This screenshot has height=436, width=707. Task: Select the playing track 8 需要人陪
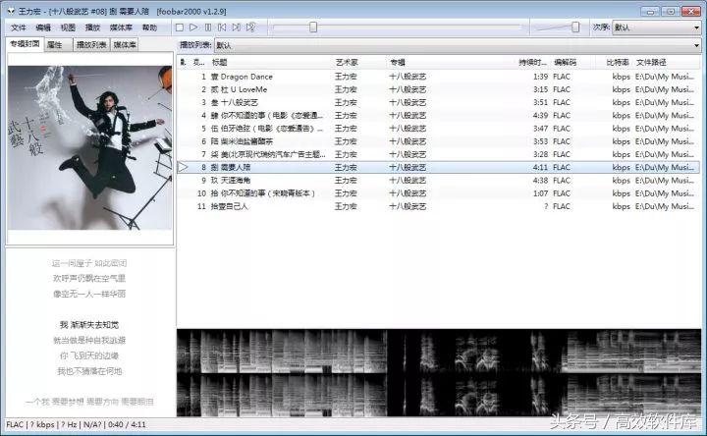(x=438, y=167)
